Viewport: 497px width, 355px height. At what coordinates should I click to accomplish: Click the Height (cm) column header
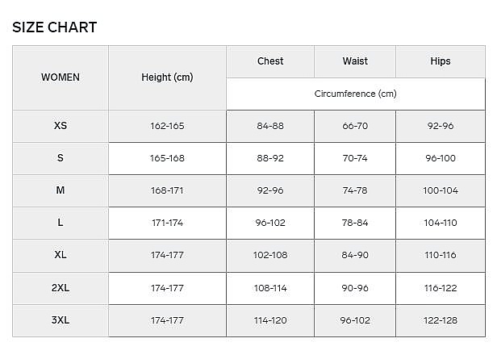(x=167, y=77)
